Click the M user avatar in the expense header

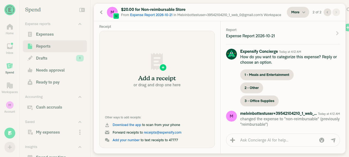[x=112, y=12]
